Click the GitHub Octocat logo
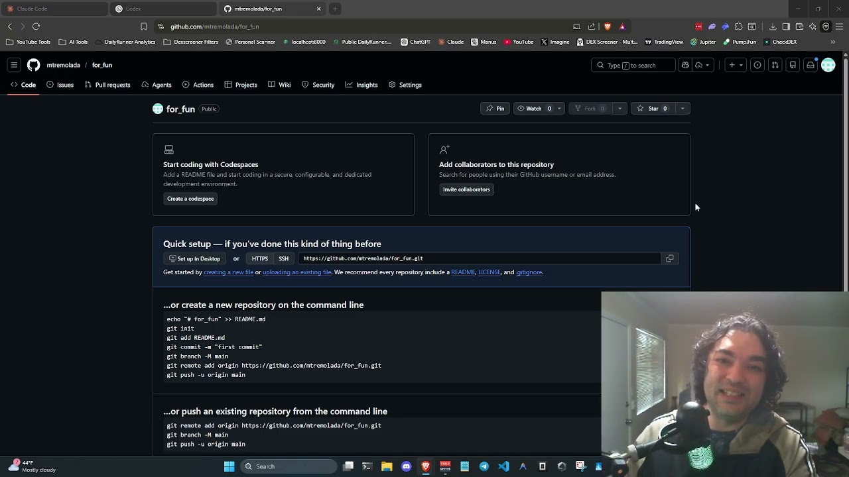This screenshot has height=477, width=849. tap(33, 65)
